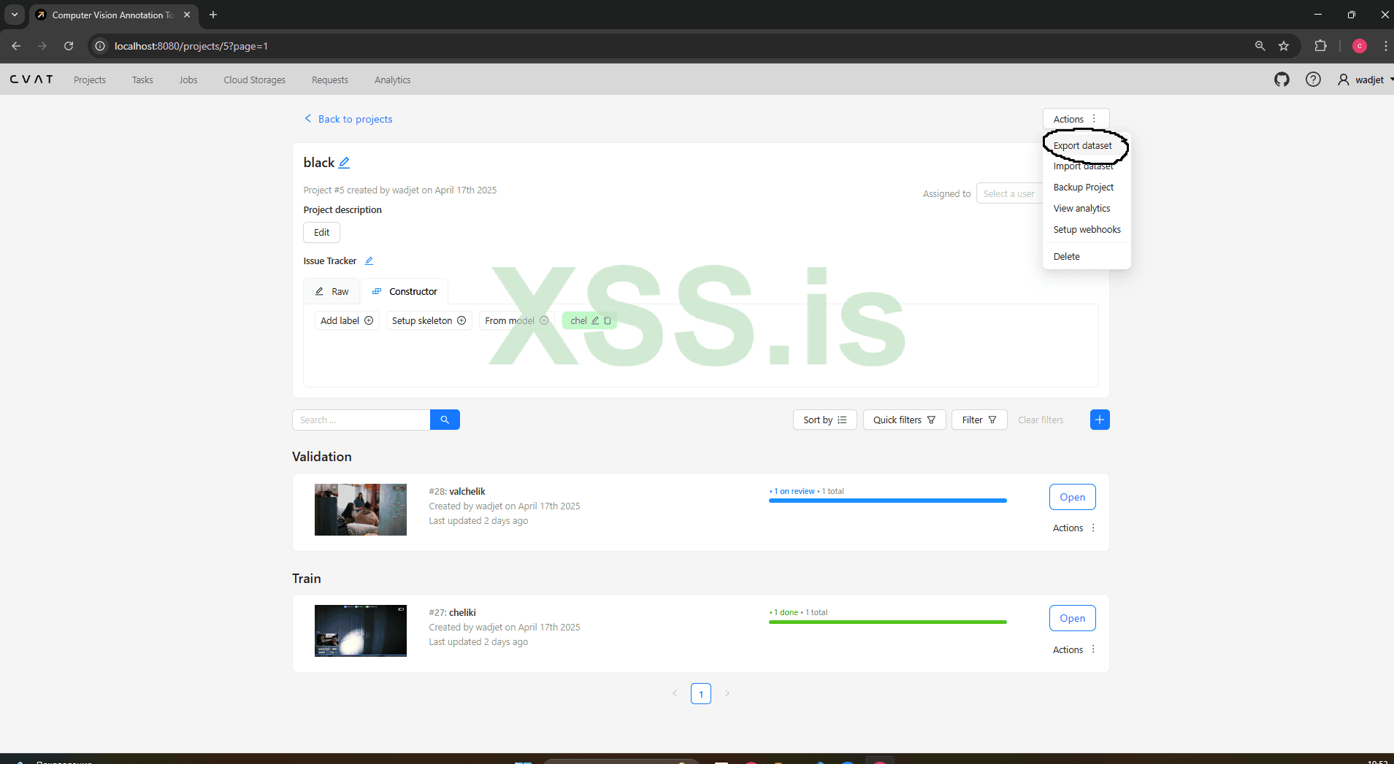Viewport: 1394px width, 764px height.
Task: Go to Projects in the top navigation
Action: (x=90, y=80)
